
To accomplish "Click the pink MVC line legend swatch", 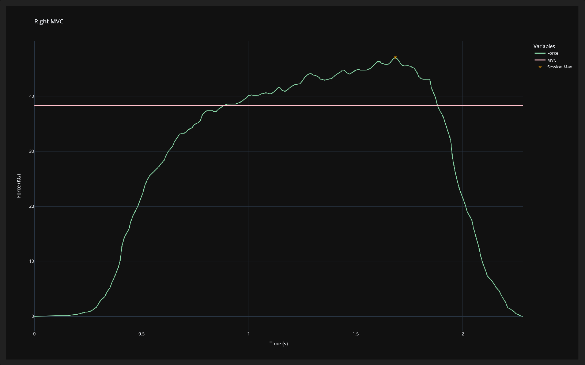I will click(540, 60).
